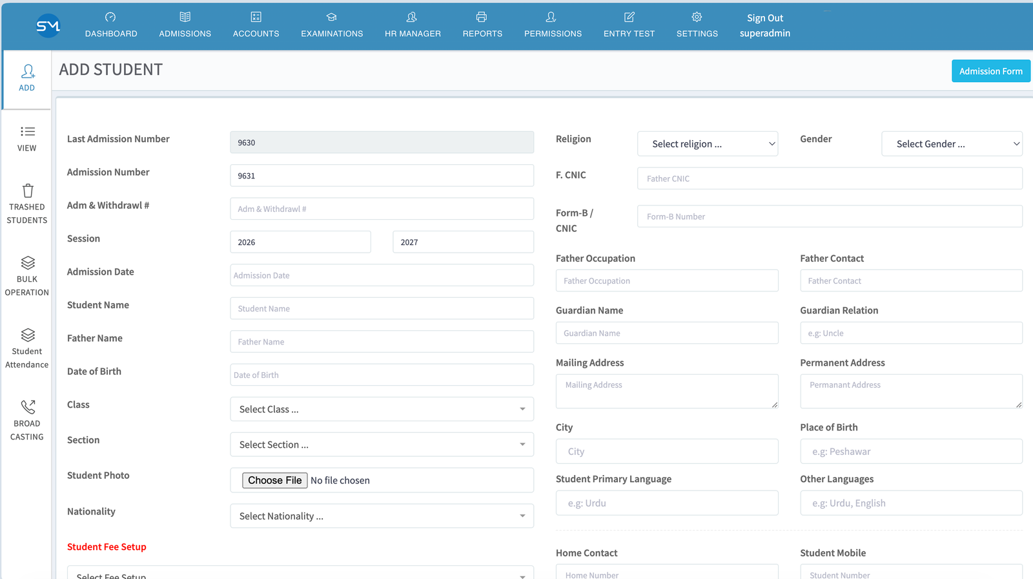
Task: Click the Broadcasting phone icon
Action: coord(28,407)
